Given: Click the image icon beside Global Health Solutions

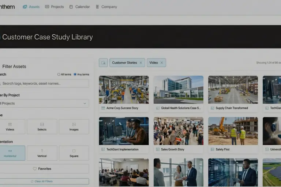Looking at the screenshot, I should [158, 108].
